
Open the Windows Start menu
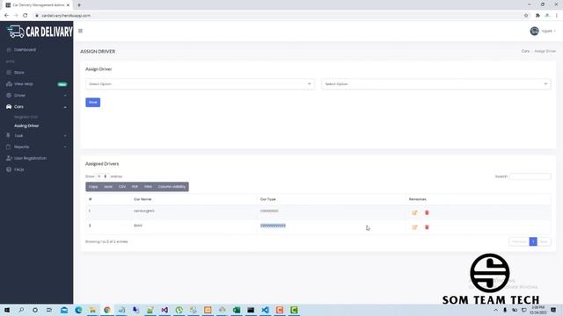pyautogui.click(x=7, y=310)
